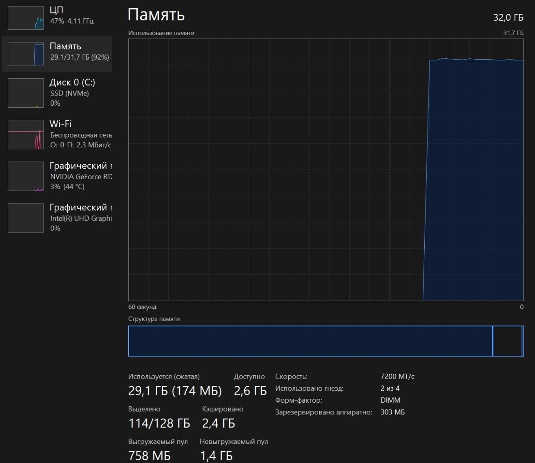The width and height of the screenshot is (535, 463).
Task: Select the Память graph thumbnail in sidebar
Action: point(26,54)
